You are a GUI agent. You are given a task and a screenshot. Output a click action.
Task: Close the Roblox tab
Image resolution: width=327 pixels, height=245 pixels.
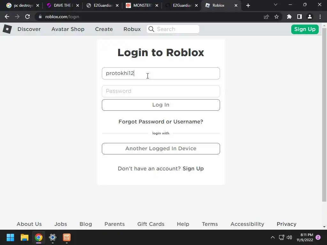click(x=236, y=6)
